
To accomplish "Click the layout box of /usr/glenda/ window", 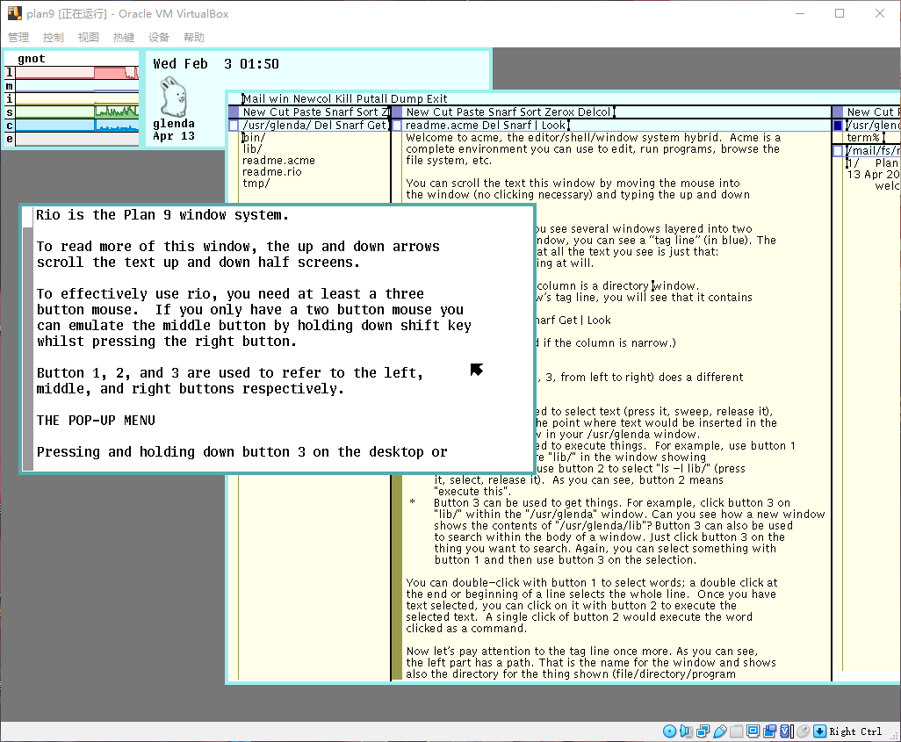I will tap(234, 126).
